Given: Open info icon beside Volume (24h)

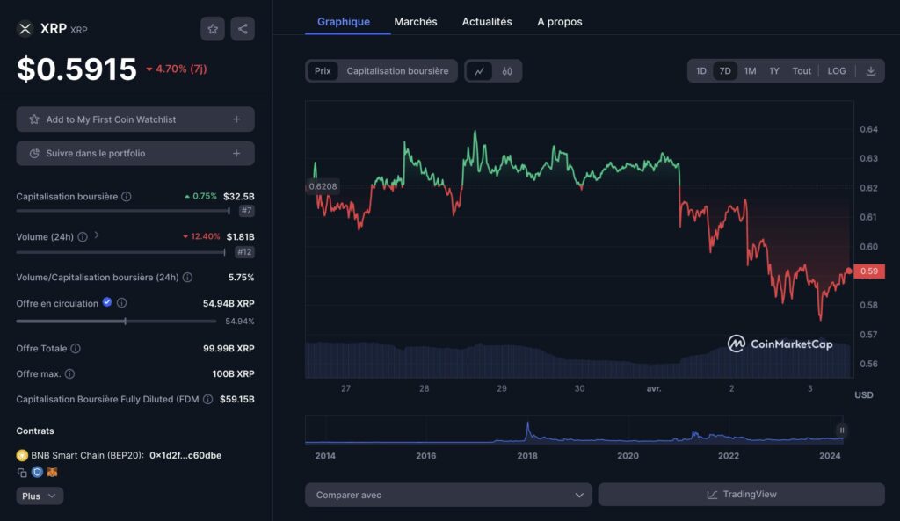Looking at the screenshot, I should click(83, 237).
